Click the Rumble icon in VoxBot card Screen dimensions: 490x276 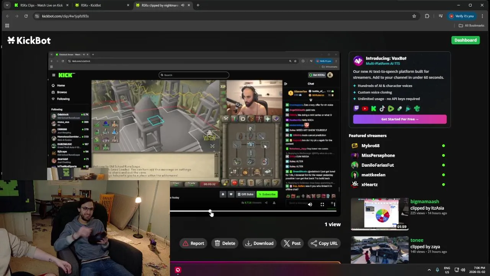tap(391, 109)
